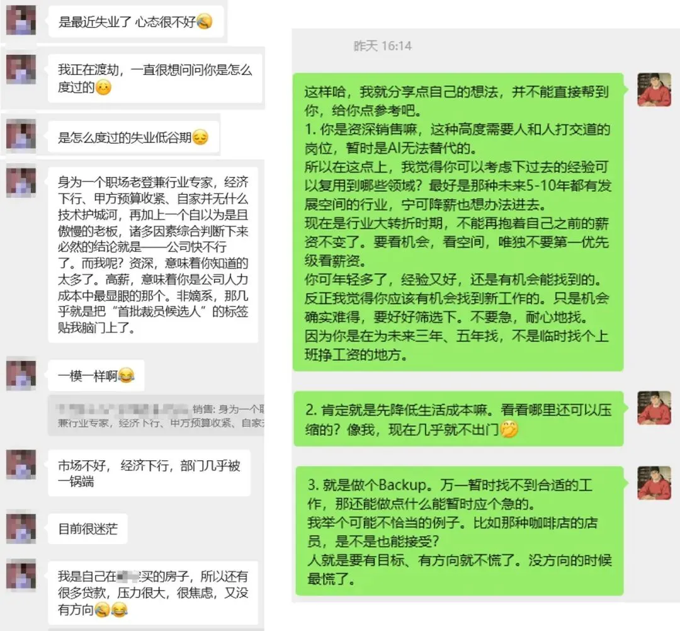Image resolution: width=680 pixels, height=631 pixels.
Task: Select the '我是自己在…买的房子' message bubble
Action: (153, 593)
